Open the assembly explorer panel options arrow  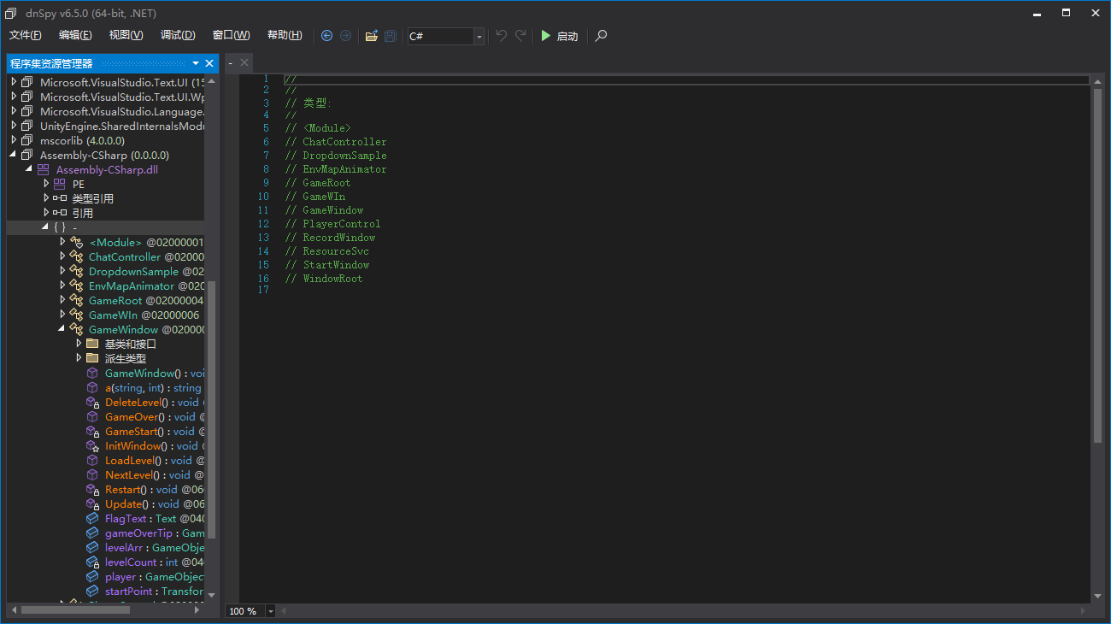point(196,63)
